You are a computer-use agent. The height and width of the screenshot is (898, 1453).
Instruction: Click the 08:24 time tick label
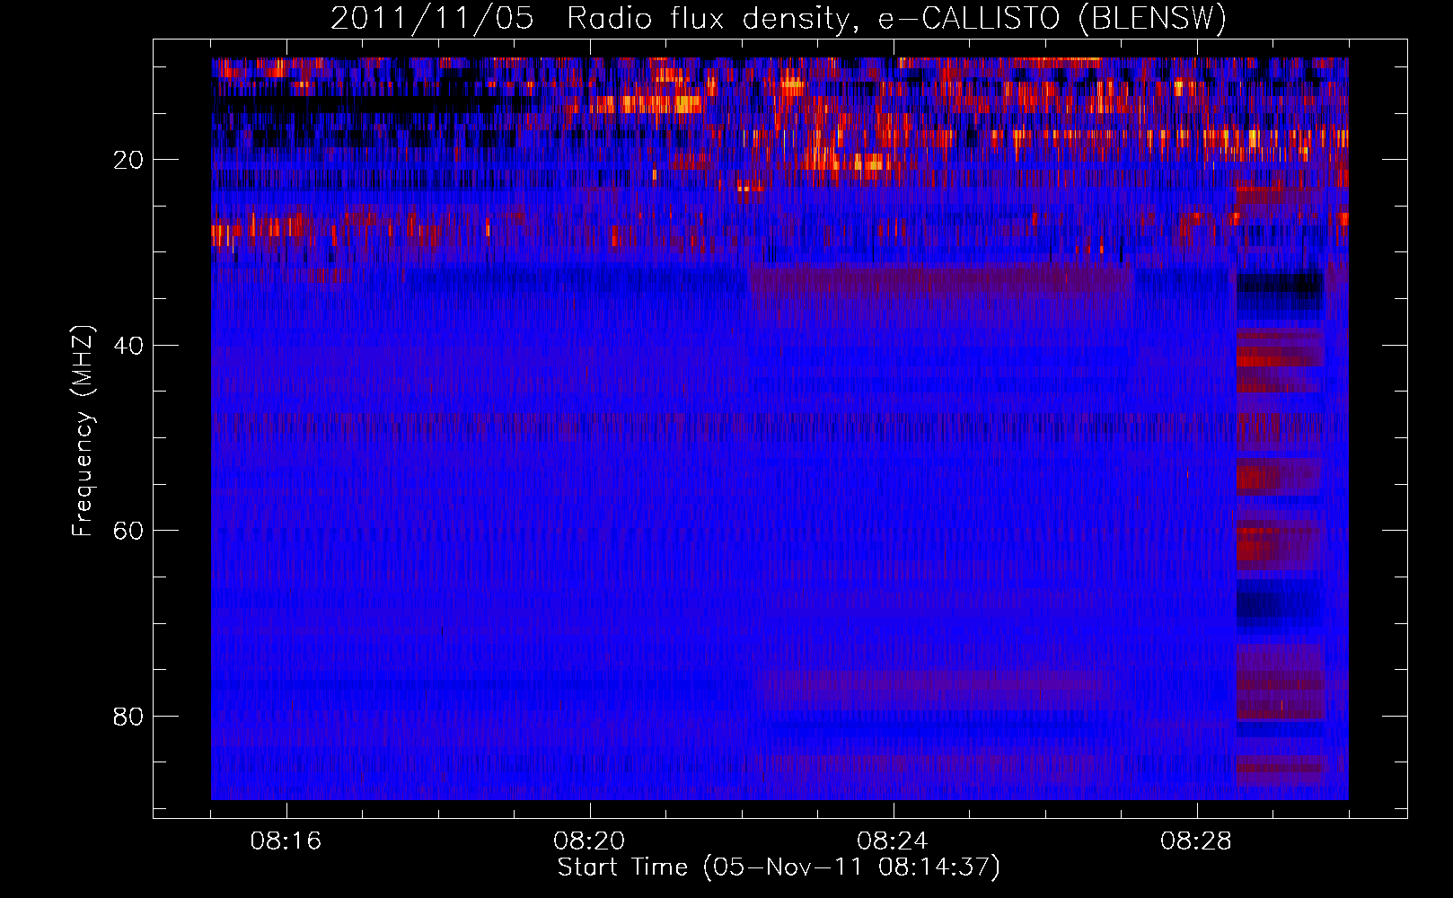pyautogui.click(x=894, y=841)
